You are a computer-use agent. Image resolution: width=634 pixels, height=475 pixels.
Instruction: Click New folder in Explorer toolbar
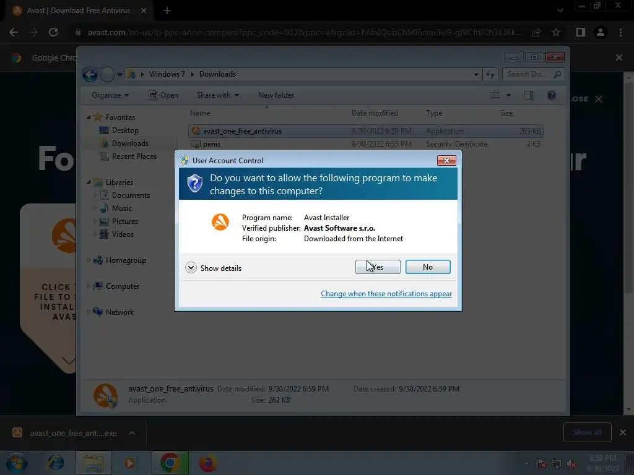(x=276, y=95)
